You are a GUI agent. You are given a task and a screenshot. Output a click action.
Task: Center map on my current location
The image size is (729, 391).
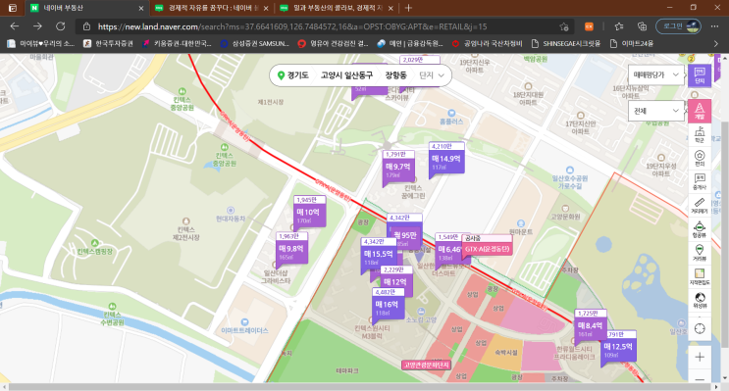point(700,329)
